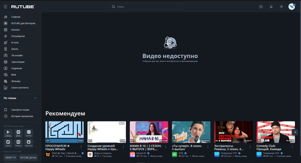Open the user profile avatar
The height and width of the screenshot is (163, 301).
coord(292,7)
